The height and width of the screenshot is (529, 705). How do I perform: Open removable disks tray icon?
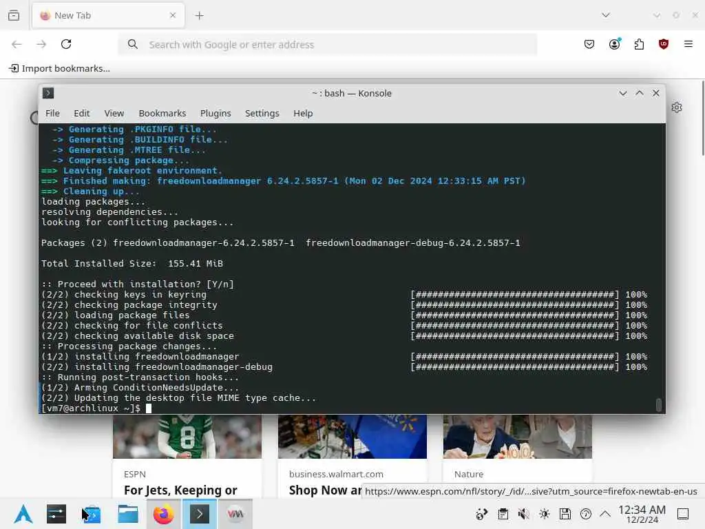(x=565, y=514)
